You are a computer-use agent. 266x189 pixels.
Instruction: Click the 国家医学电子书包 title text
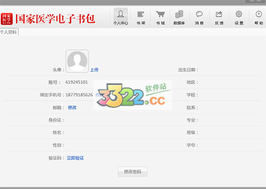55,19
